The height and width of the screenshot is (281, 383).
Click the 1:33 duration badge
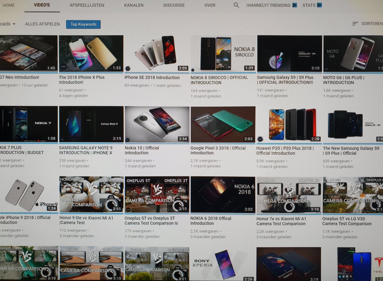pos(117,68)
